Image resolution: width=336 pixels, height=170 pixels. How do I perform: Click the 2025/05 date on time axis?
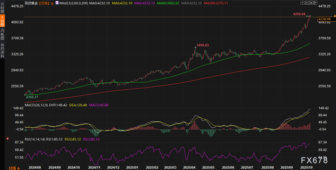pos(208,168)
